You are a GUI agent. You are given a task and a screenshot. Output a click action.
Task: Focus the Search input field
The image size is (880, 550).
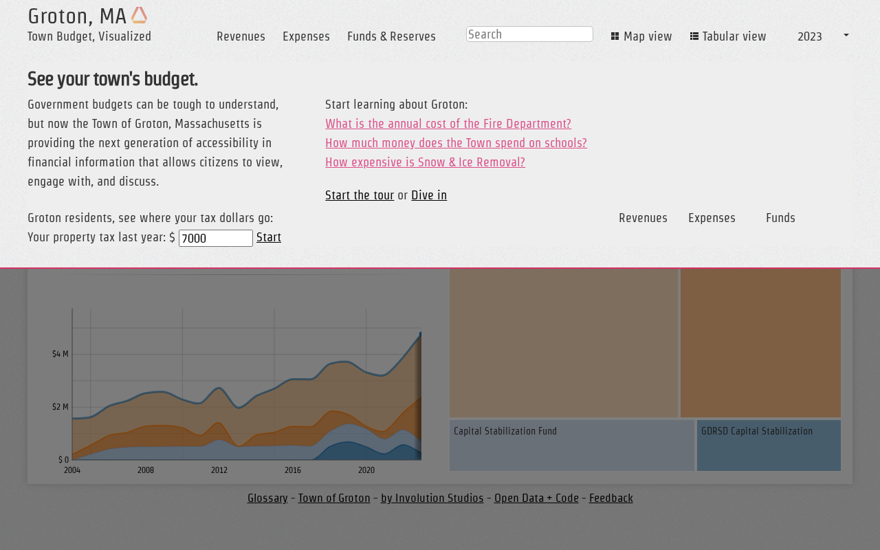(529, 34)
